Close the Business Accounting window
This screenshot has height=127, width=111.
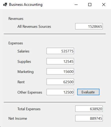point(104,5)
